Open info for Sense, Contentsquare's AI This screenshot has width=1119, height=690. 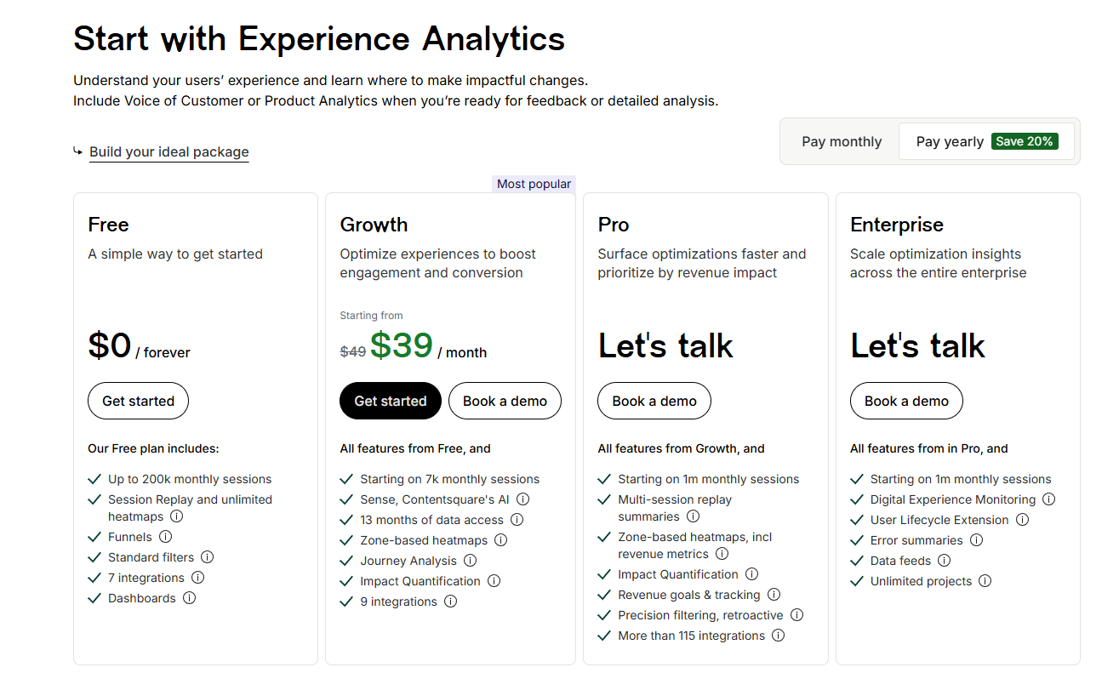(522, 499)
